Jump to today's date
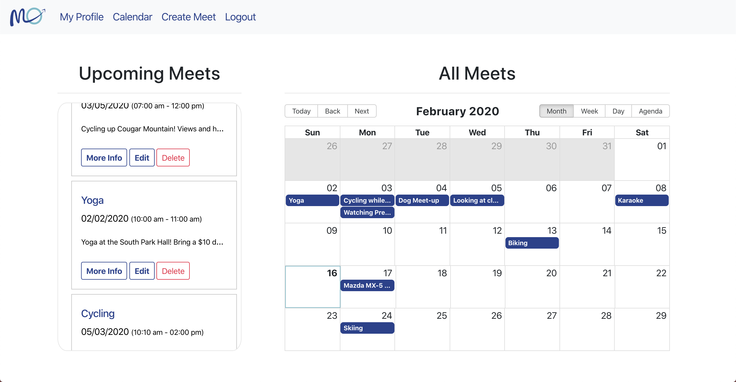The width and height of the screenshot is (736, 382). pyautogui.click(x=301, y=111)
